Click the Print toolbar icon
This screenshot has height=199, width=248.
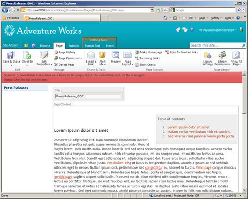191,18
